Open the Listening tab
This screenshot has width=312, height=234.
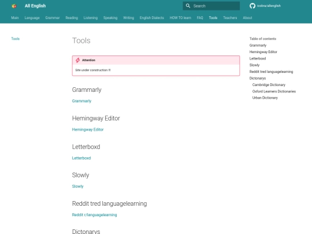click(x=91, y=18)
